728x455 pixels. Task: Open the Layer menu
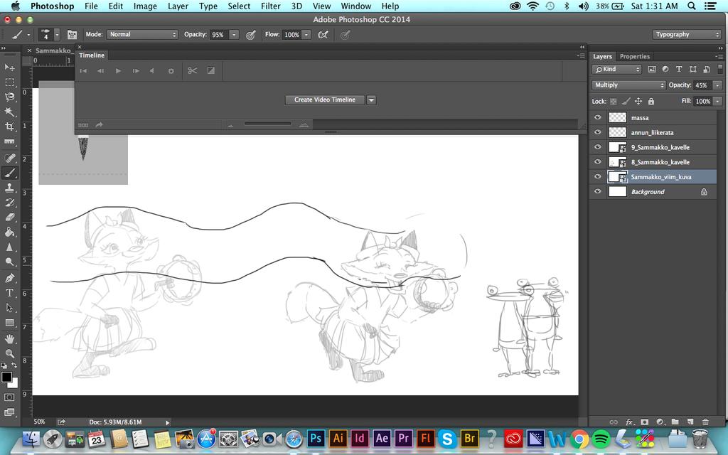pos(178,6)
